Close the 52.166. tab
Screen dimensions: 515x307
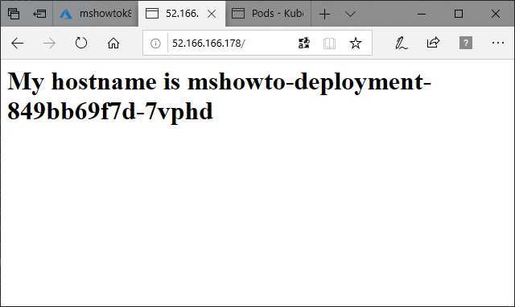(x=212, y=14)
